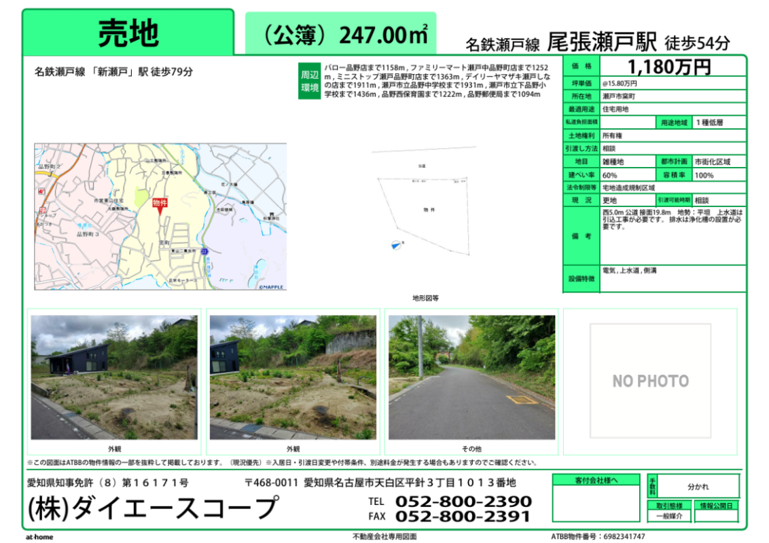Select the 売地 green header banner
This screenshot has height=543, width=769.
[128, 32]
